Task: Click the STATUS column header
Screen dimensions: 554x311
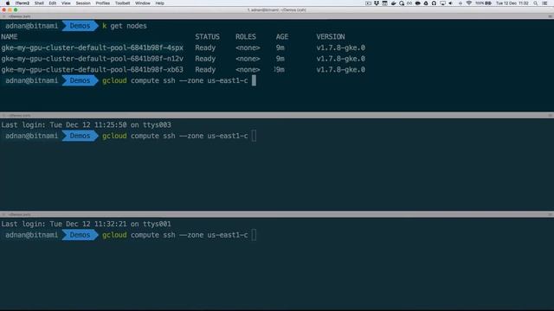Action: pyautogui.click(x=208, y=36)
